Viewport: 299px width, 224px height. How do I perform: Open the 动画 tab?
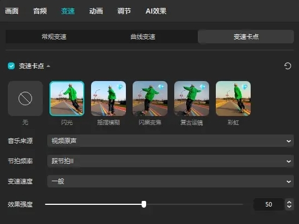(96, 11)
